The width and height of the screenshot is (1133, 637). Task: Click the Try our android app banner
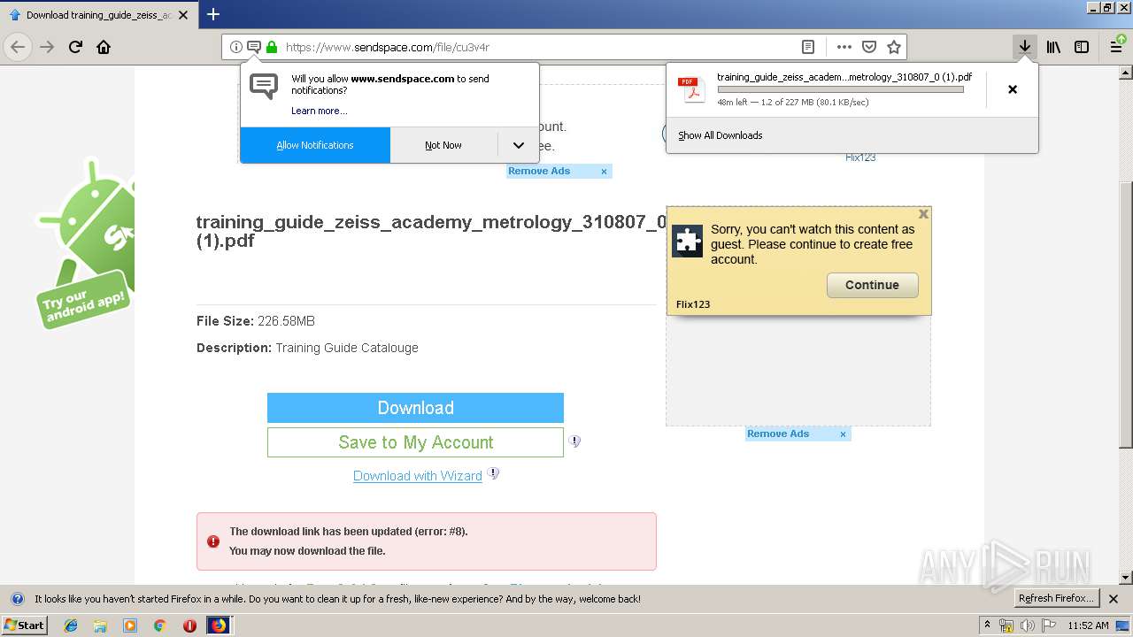click(85, 243)
